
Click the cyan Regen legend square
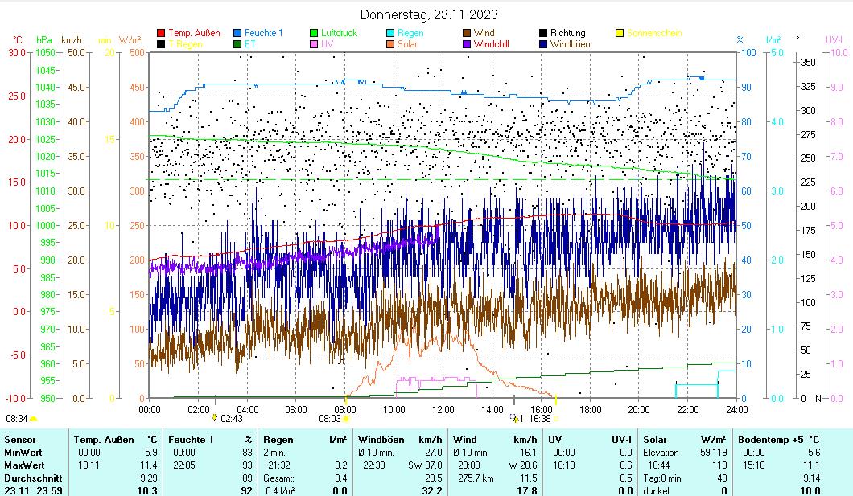point(390,33)
